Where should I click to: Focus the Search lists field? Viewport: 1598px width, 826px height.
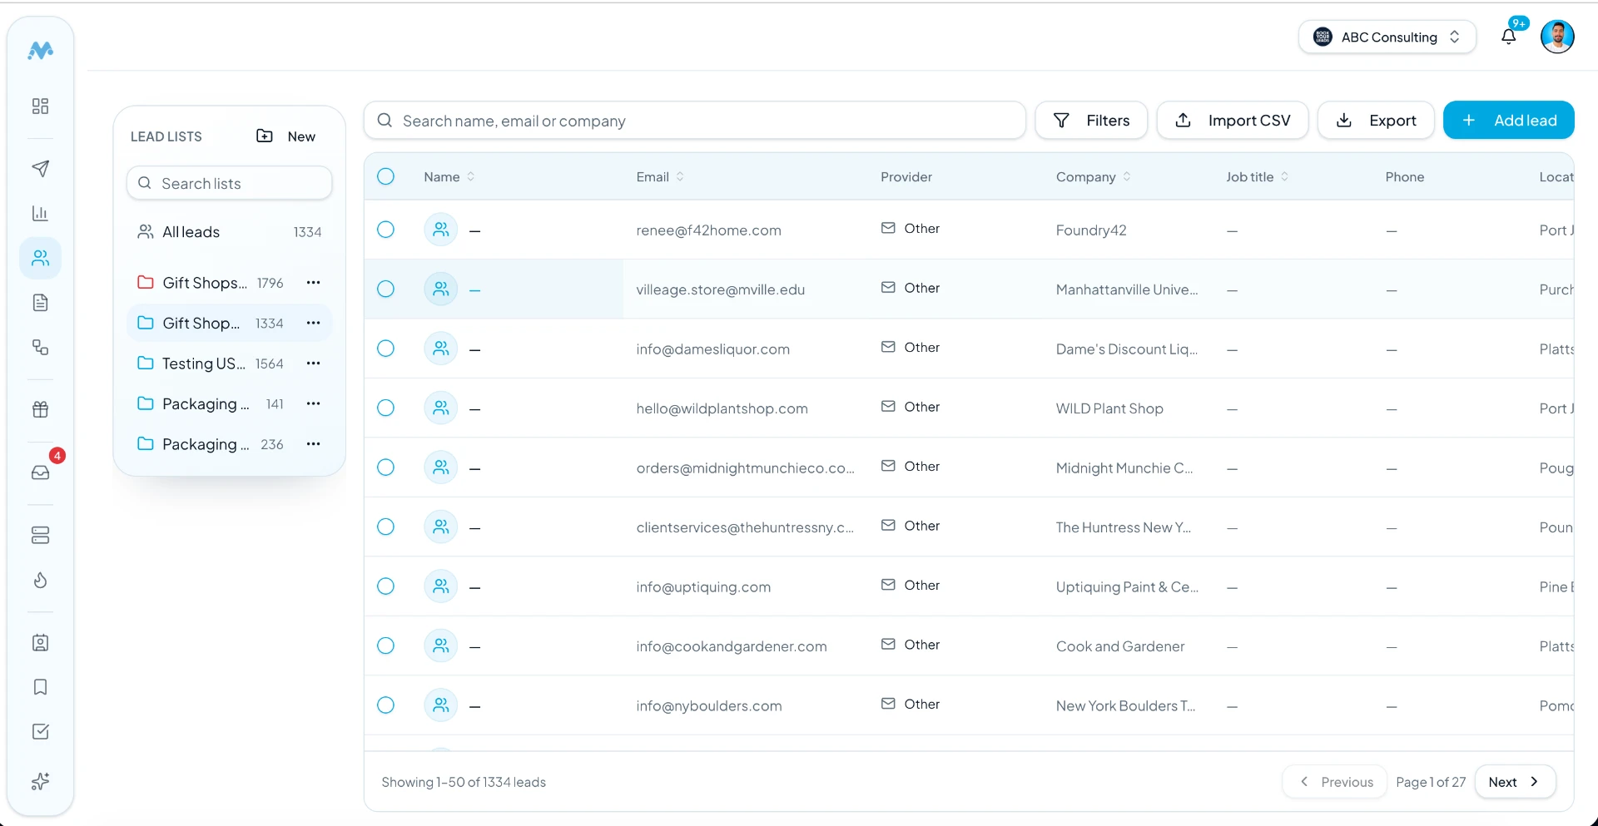point(229,183)
